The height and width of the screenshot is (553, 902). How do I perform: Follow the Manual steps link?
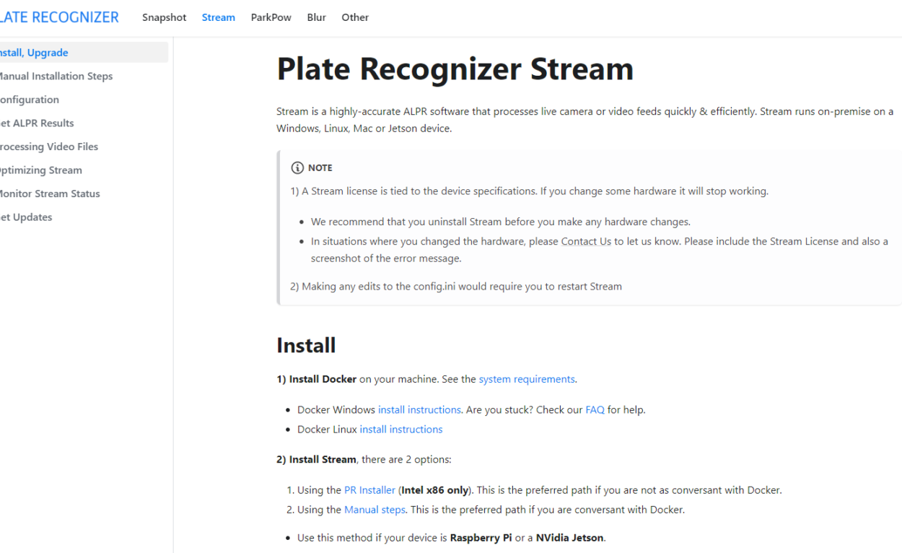tap(375, 510)
